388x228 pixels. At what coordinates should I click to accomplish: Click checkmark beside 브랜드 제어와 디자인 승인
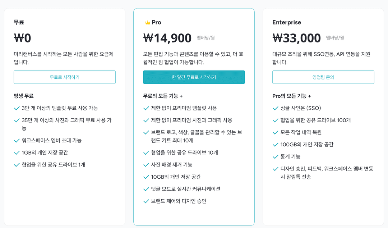[146, 201]
